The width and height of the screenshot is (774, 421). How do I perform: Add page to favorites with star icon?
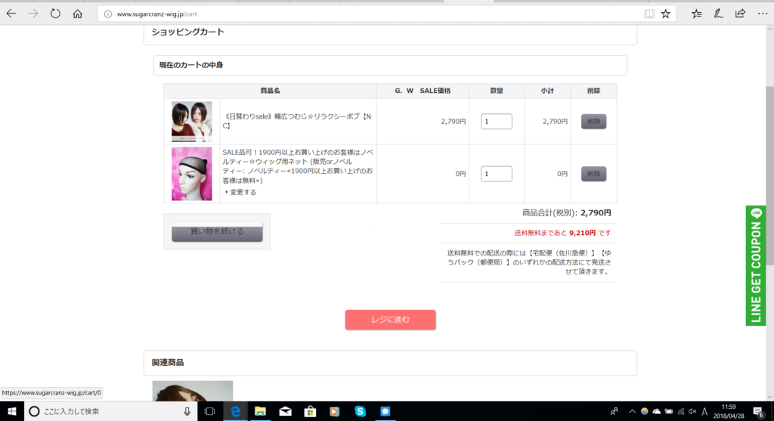(x=665, y=14)
